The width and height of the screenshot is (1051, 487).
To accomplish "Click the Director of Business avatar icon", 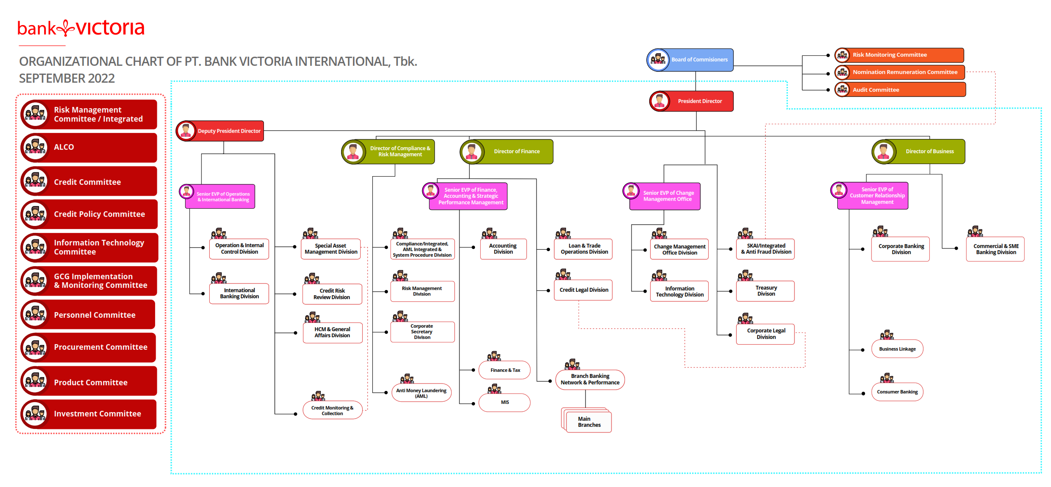I will click(884, 152).
